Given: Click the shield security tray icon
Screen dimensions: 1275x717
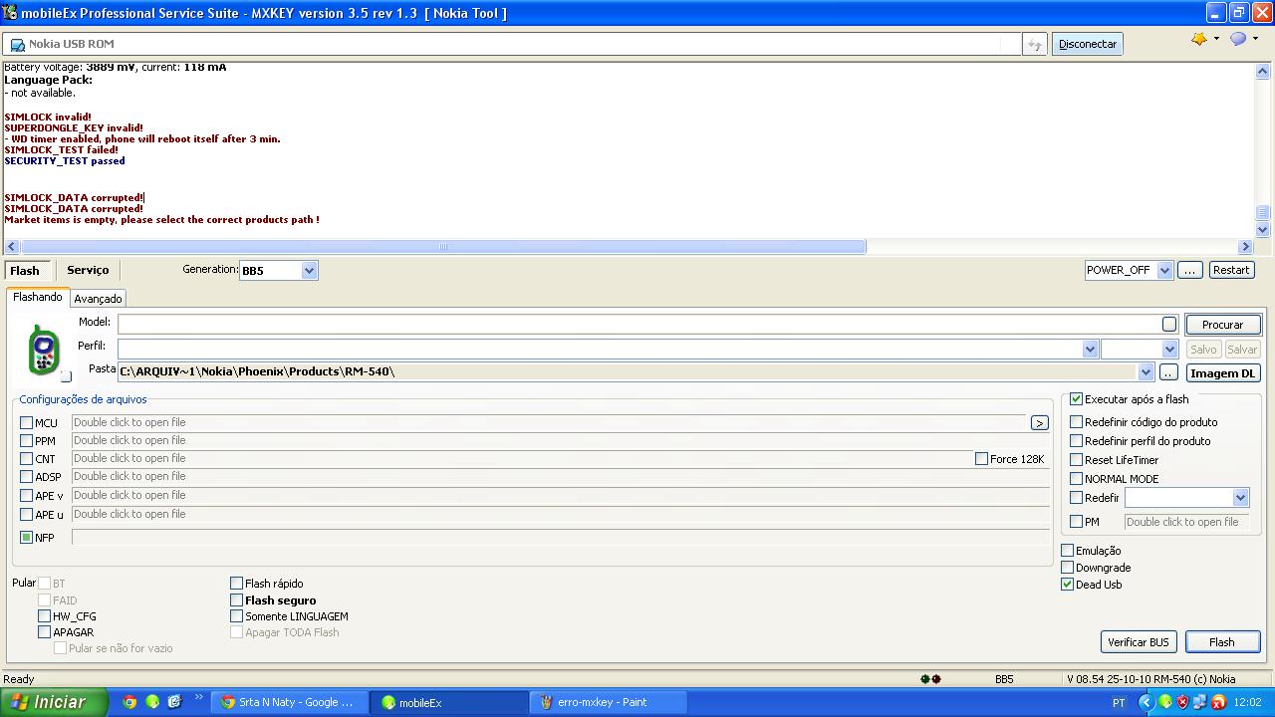Looking at the screenshot, I should click(x=1183, y=702).
